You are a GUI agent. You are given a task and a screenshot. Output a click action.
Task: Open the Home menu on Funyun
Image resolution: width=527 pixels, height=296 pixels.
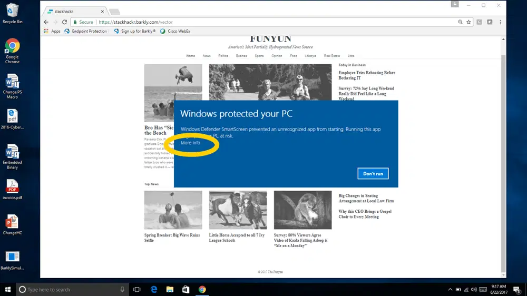coord(191,56)
